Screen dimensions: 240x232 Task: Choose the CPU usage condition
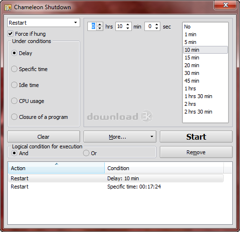[14, 101]
